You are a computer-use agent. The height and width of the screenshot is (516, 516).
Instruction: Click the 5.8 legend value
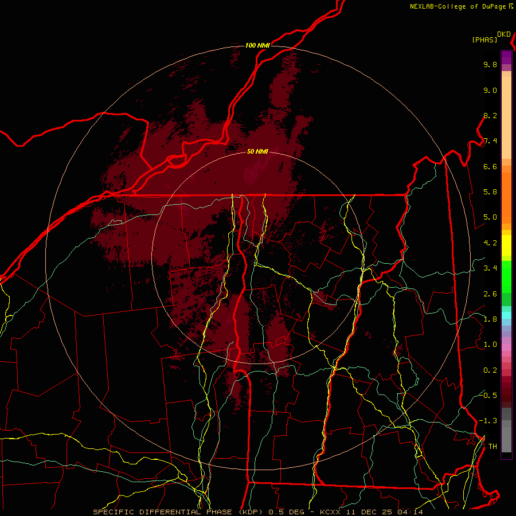pos(490,192)
